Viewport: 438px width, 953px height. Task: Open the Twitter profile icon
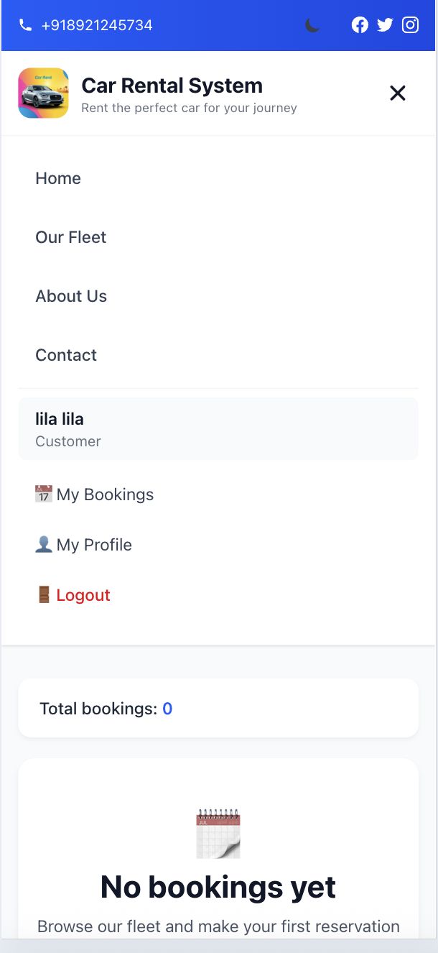click(385, 25)
